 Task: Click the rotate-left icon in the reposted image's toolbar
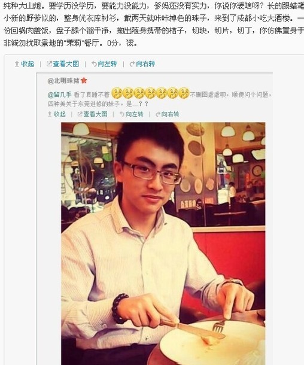pos(121,114)
